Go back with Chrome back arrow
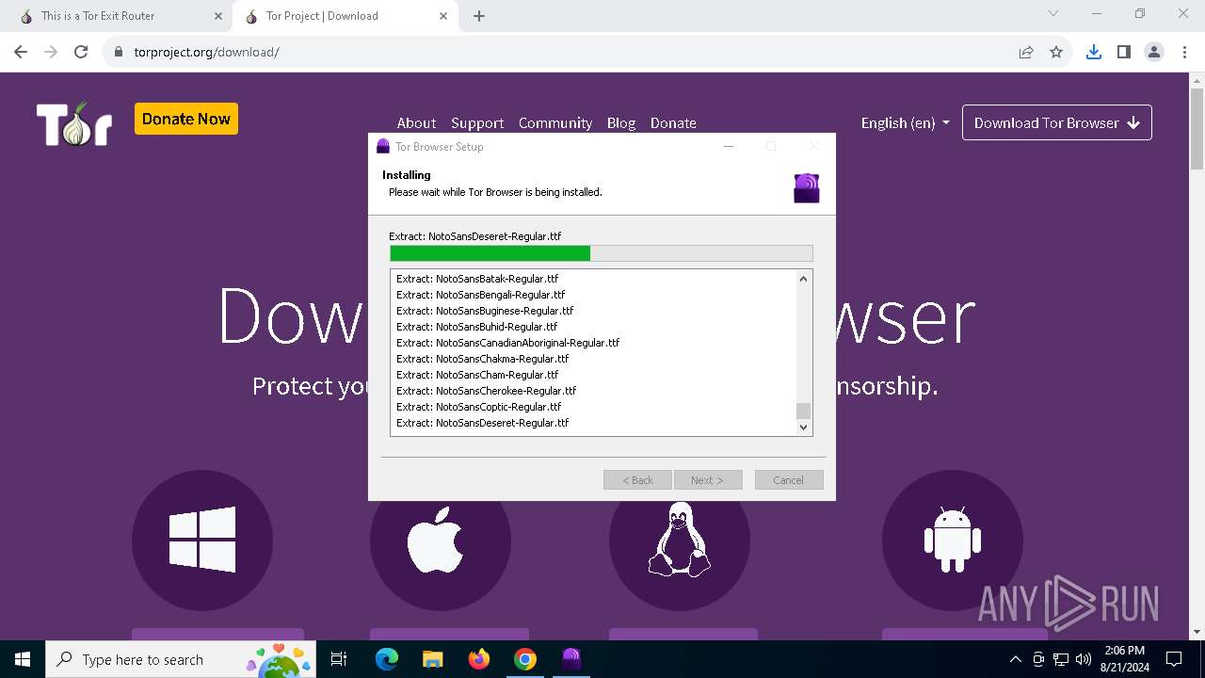Image resolution: width=1205 pixels, height=678 pixels. (x=21, y=52)
